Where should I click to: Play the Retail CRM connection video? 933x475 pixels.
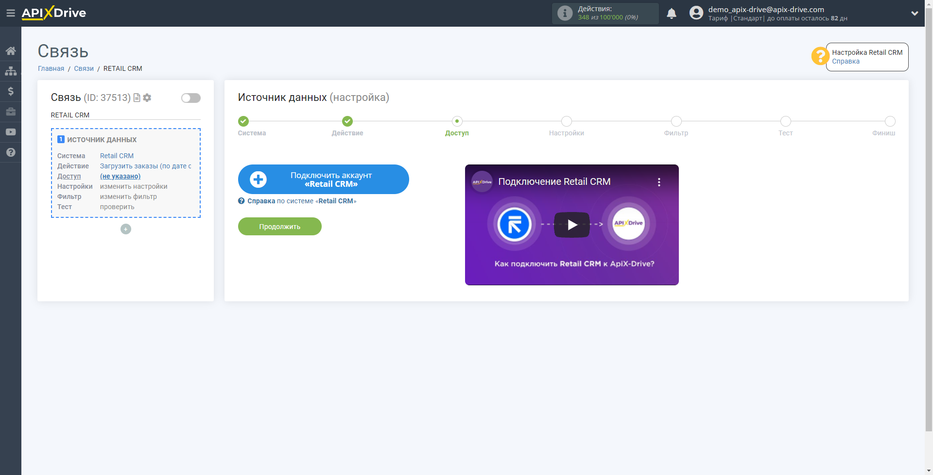(x=572, y=225)
